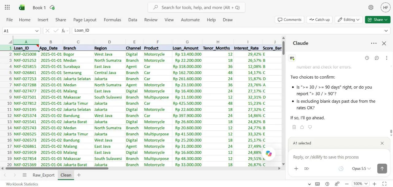Open the Data ribbon tab

[x=133, y=20]
